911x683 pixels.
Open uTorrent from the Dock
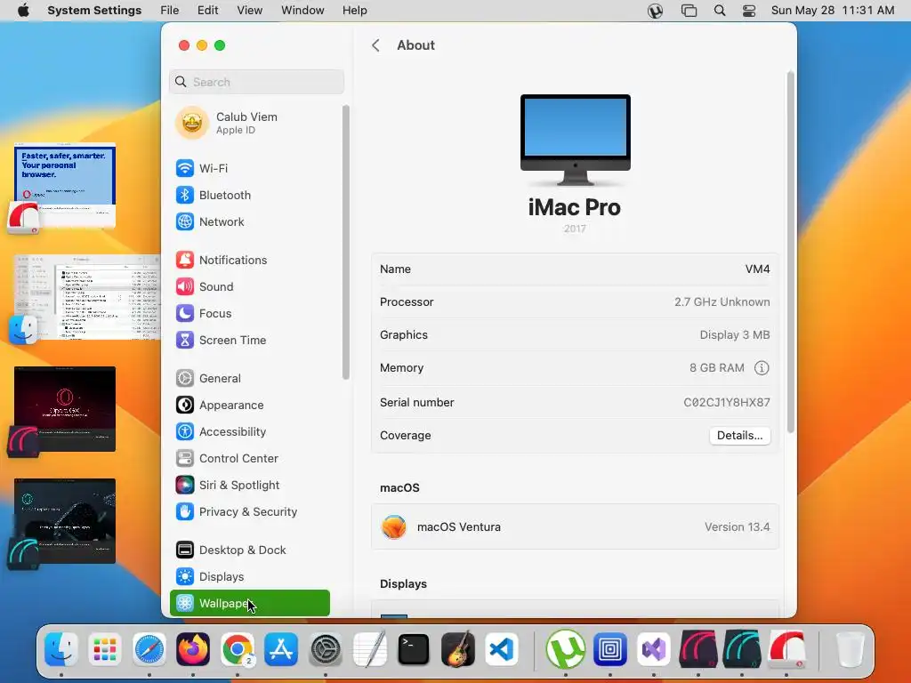pos(565,648)
